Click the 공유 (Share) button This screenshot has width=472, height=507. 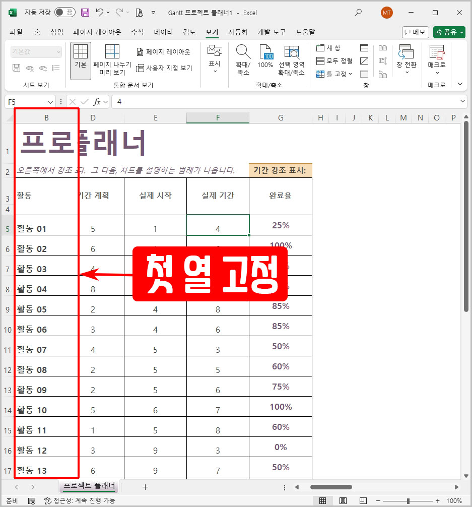point(448,31)
